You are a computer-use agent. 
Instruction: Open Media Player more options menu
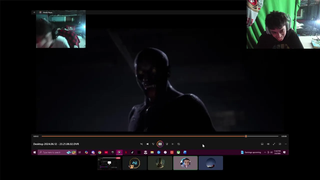[x=286, y=144]
